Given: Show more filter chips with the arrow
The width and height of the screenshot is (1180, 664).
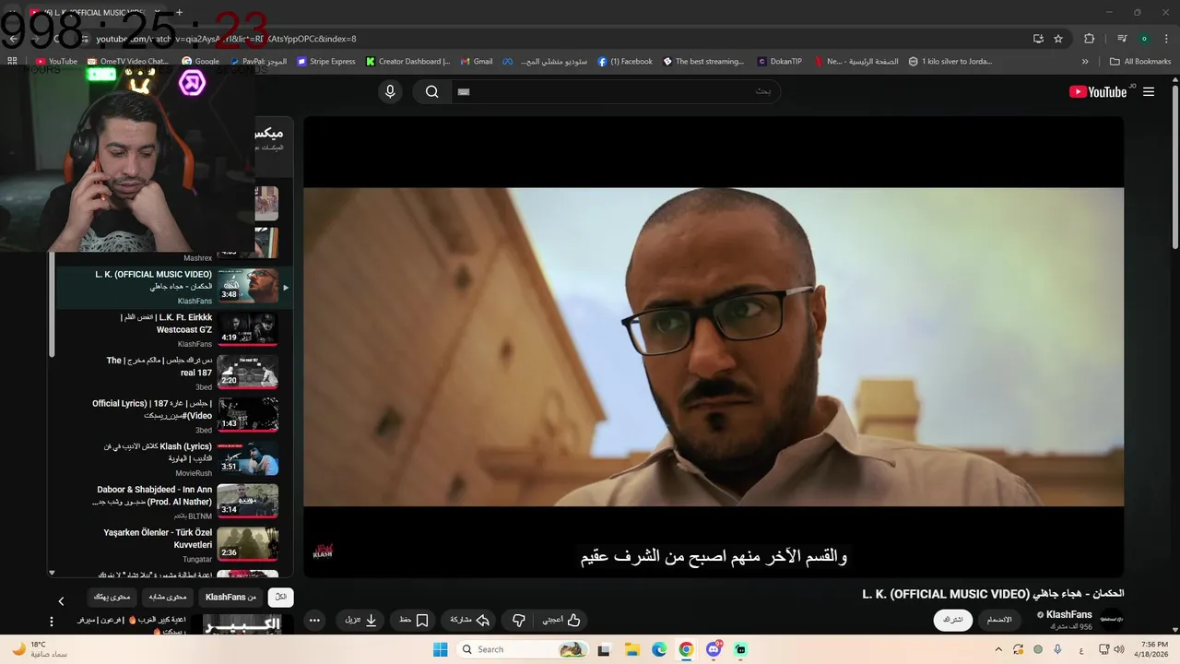Looking at the screenshot, I should (61, 601).
